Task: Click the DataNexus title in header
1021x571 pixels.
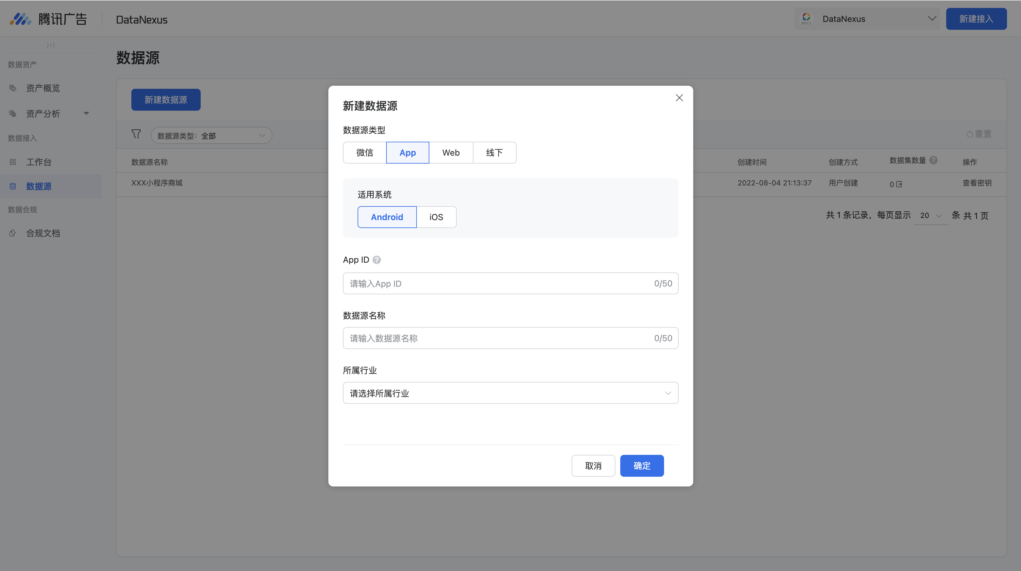Action: [141, 19]
